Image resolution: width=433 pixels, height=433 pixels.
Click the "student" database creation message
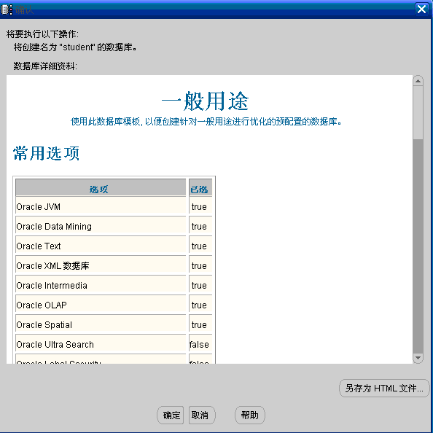point(75,47)
